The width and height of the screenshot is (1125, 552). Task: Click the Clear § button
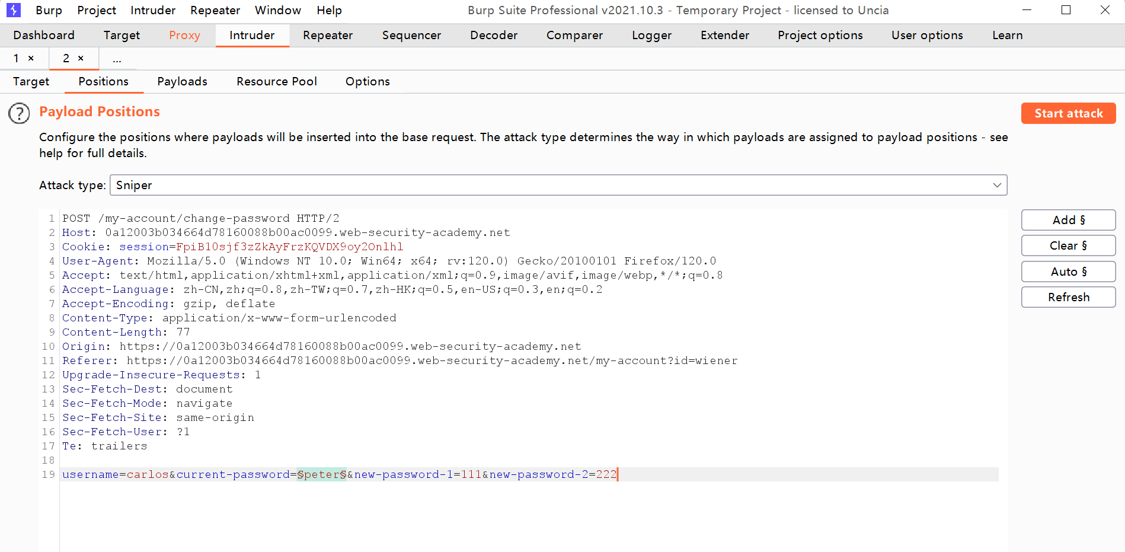click(x=1068, y=245)
